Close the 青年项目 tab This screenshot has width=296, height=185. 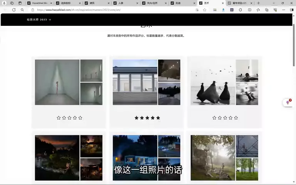click(x=251, y=3)
